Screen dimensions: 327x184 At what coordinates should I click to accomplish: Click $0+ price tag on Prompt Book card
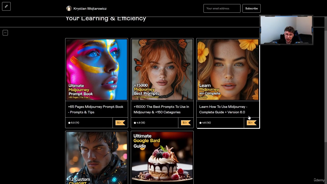coord(120,123)
